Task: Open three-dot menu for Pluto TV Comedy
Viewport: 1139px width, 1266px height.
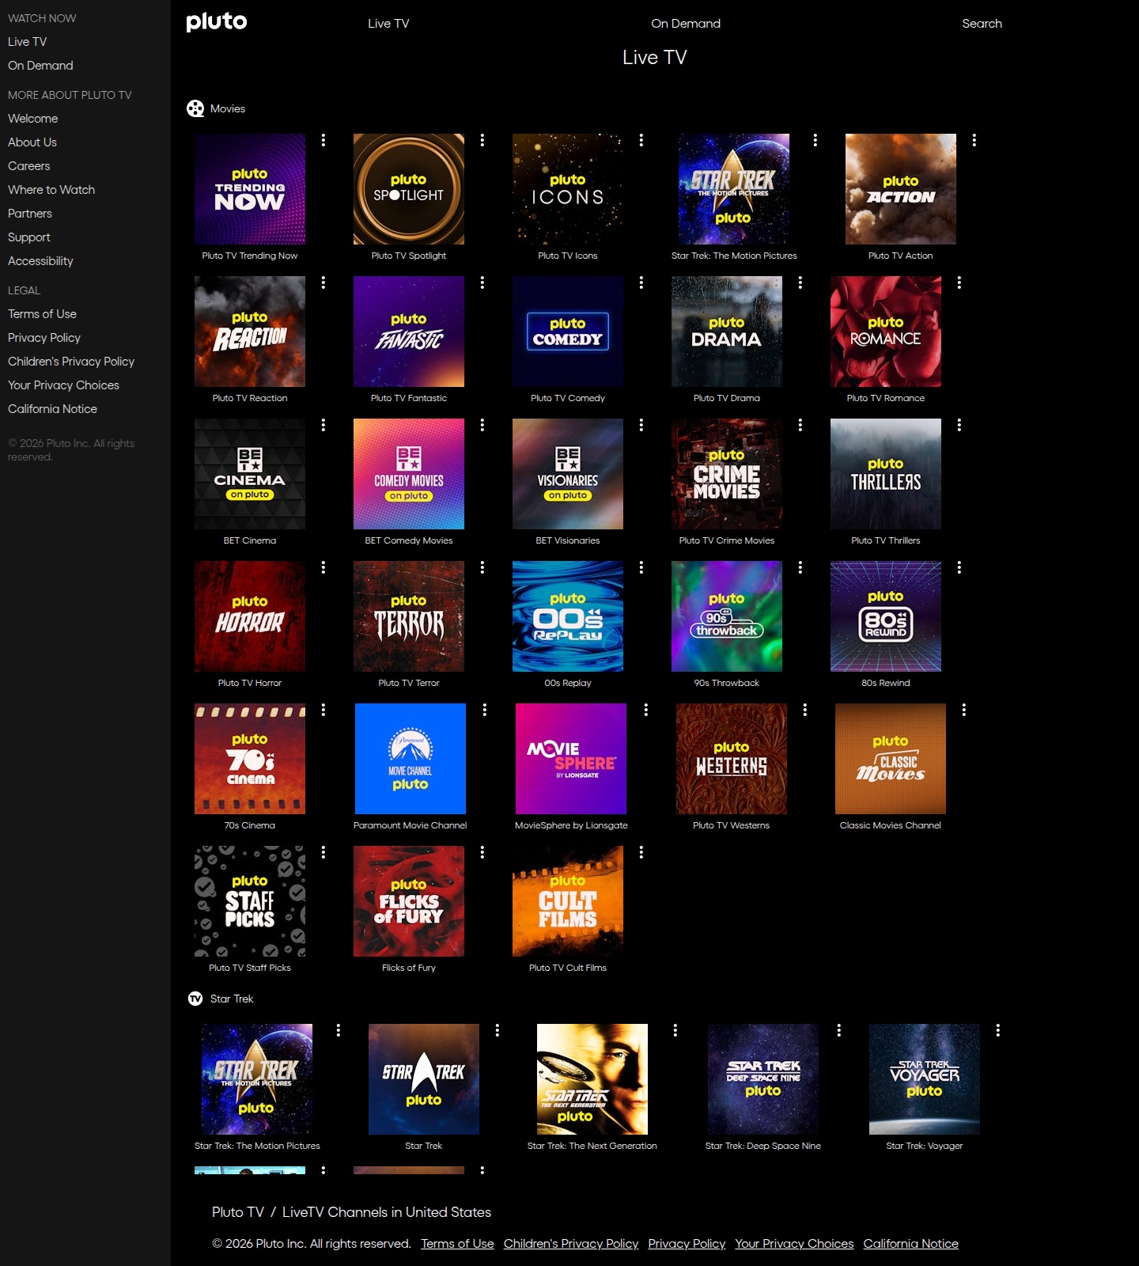Action: [x=641, y=282]
